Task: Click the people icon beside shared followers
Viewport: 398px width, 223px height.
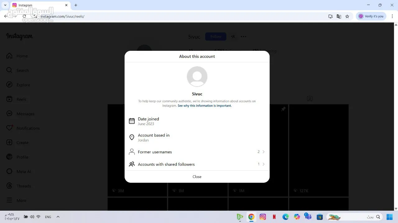Action: [132, 164]
